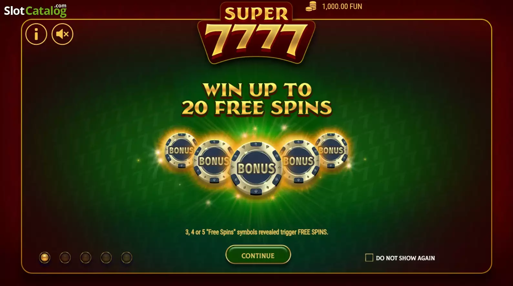513x286 pixels.
Task: Click the second BONUS chip from left
Action: tap(213, 161)
